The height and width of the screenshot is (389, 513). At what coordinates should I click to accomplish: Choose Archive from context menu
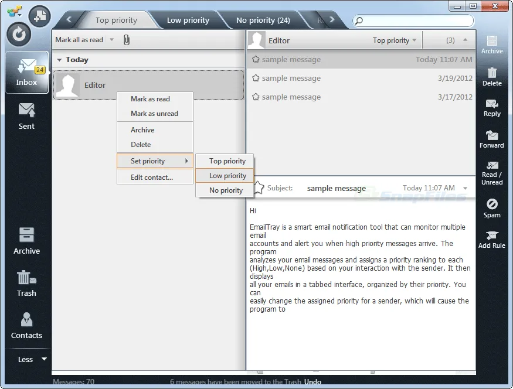coord(155,130)
